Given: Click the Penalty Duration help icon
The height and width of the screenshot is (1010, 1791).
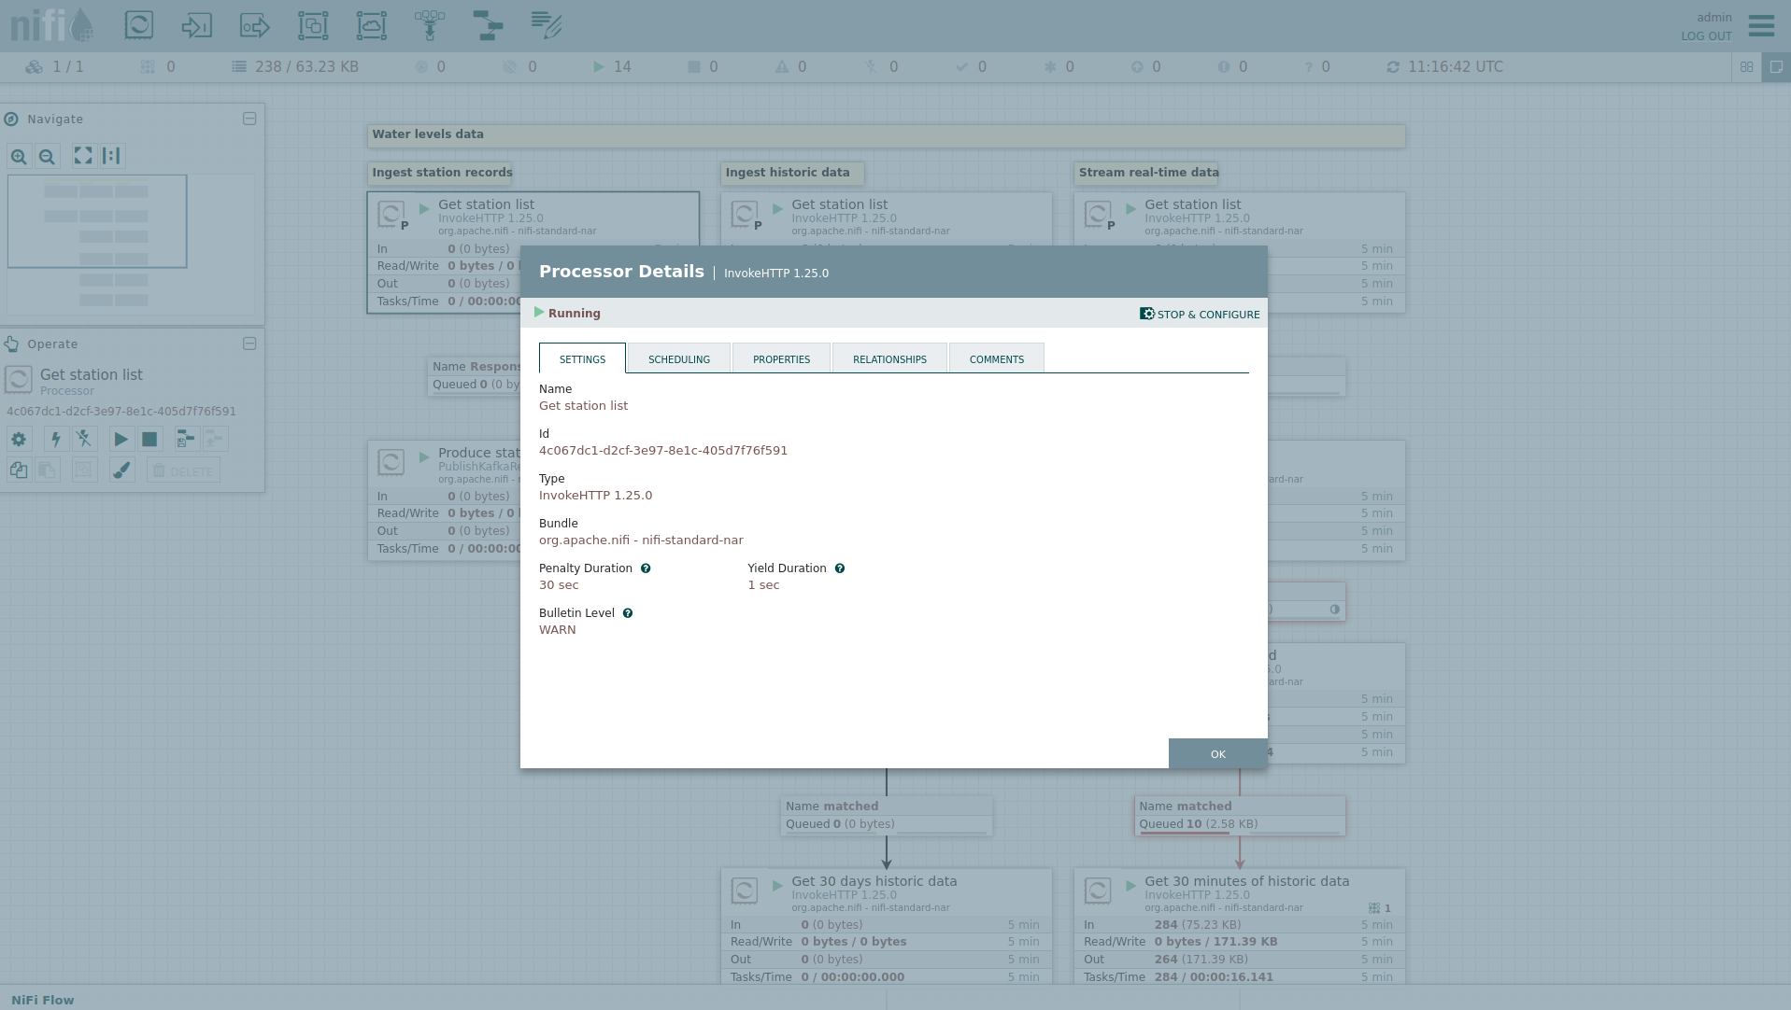Looking at the screenshot, I should click(646, 568).
